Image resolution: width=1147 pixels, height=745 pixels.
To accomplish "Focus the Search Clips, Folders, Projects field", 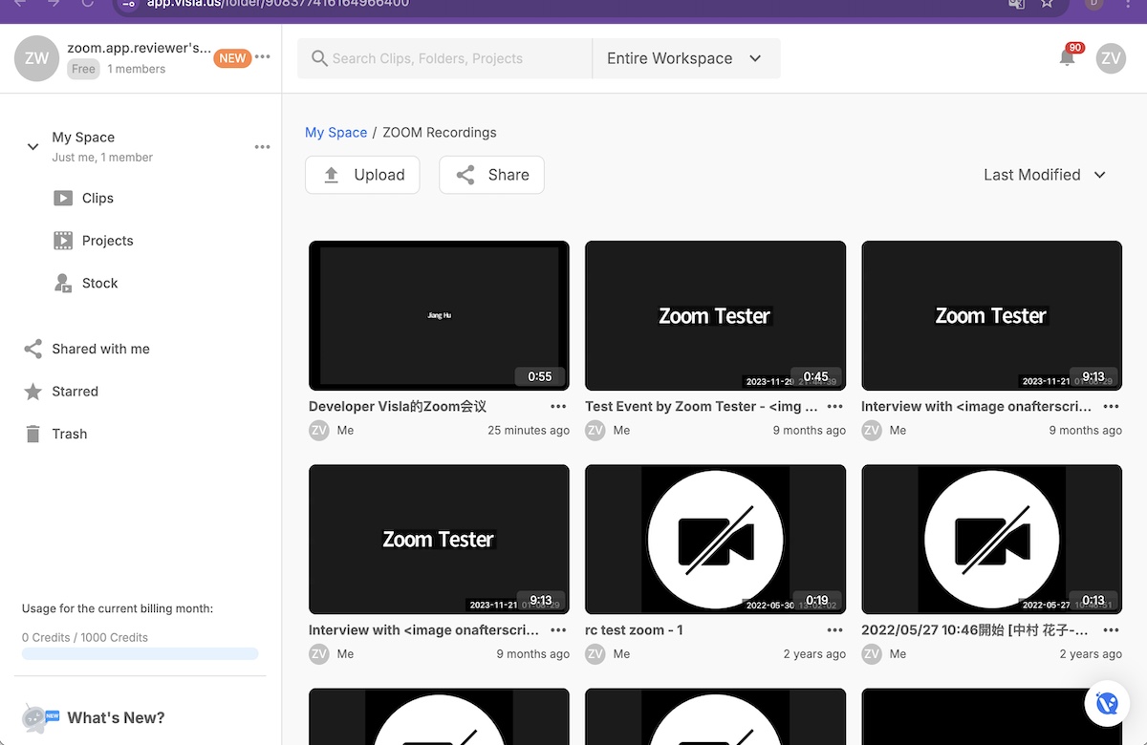I will click(x=444, y=58).
